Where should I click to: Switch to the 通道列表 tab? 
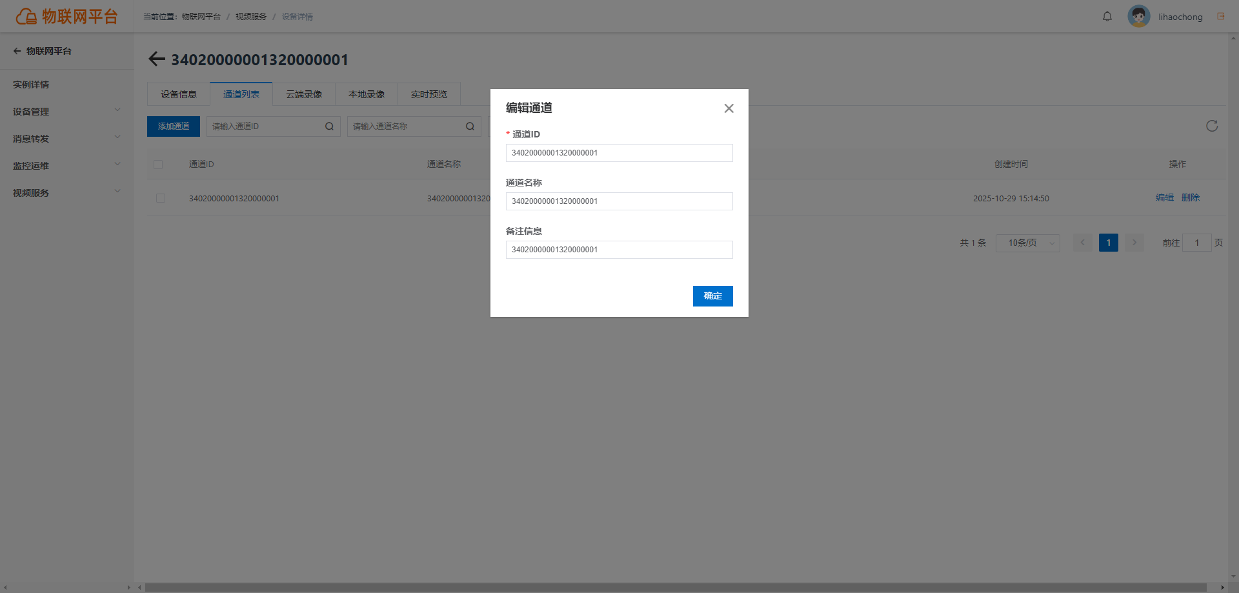point(241,94)
